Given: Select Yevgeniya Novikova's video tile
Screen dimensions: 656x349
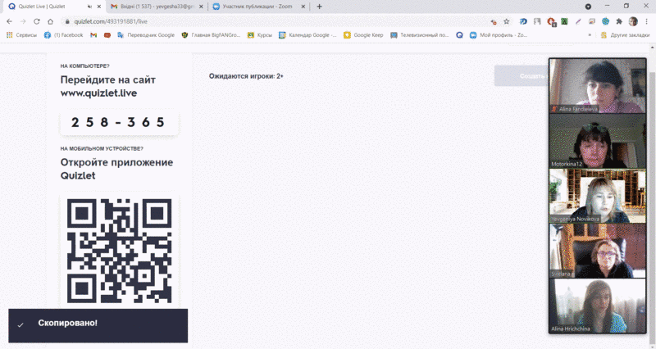Looking at the screenshot, I should click(598, 196).
